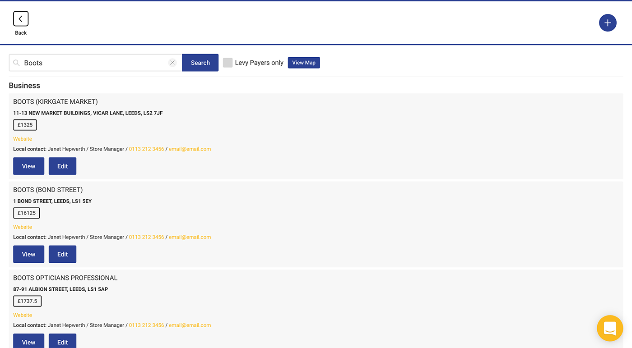The width and height of the screenshot is (632, 348).
Task: Click the magnifier icon in search box
Action: pyautogui.click(x=16, y=63)
